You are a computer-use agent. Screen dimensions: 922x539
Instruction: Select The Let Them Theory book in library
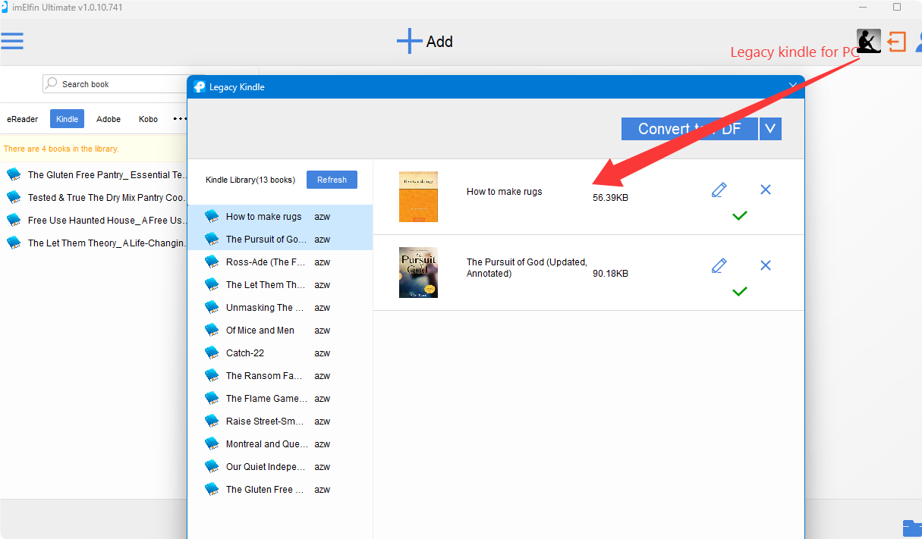click(94, 243)
